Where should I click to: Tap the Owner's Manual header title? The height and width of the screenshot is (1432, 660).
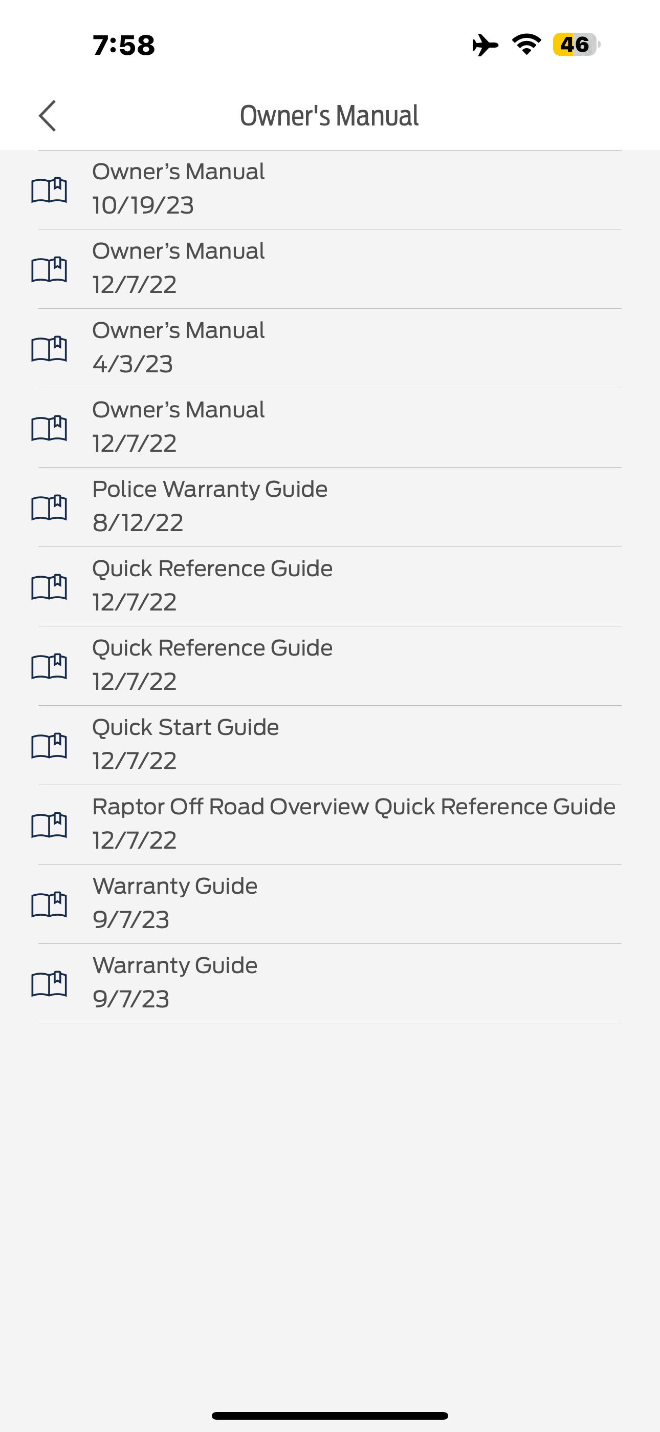pos(329,116)
